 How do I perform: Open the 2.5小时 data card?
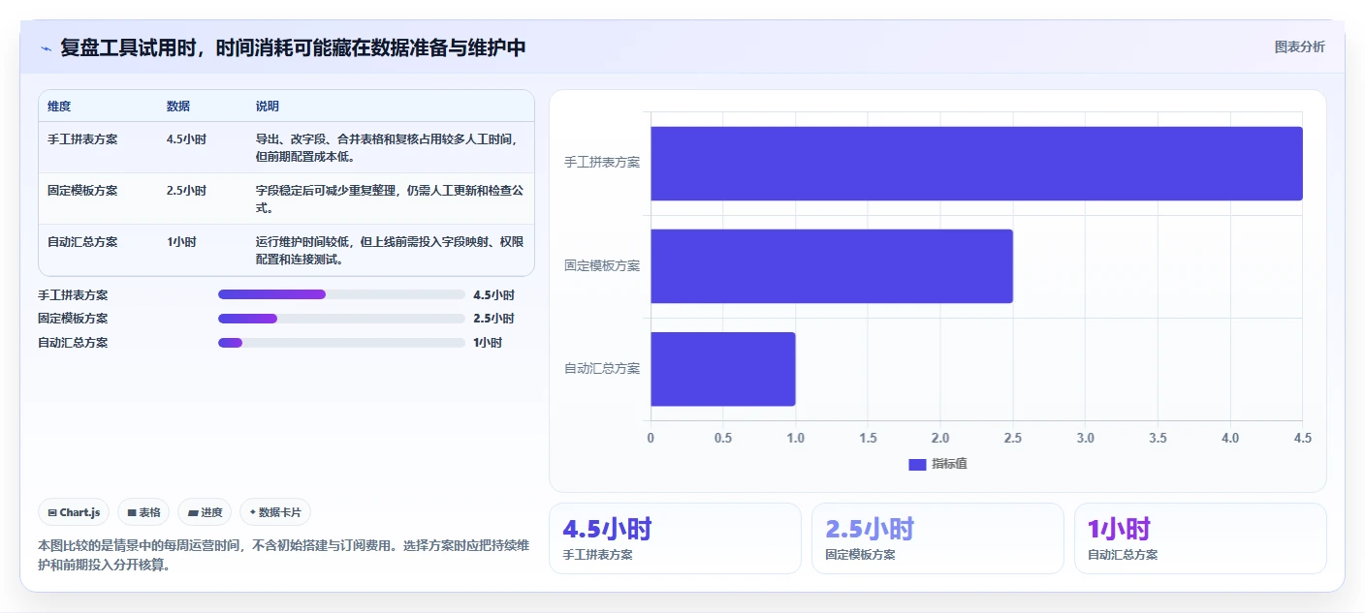click(937, 538)
